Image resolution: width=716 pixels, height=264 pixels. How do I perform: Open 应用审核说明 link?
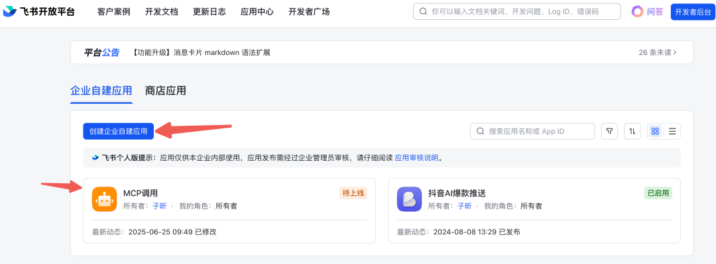click(x=416, y=157)
